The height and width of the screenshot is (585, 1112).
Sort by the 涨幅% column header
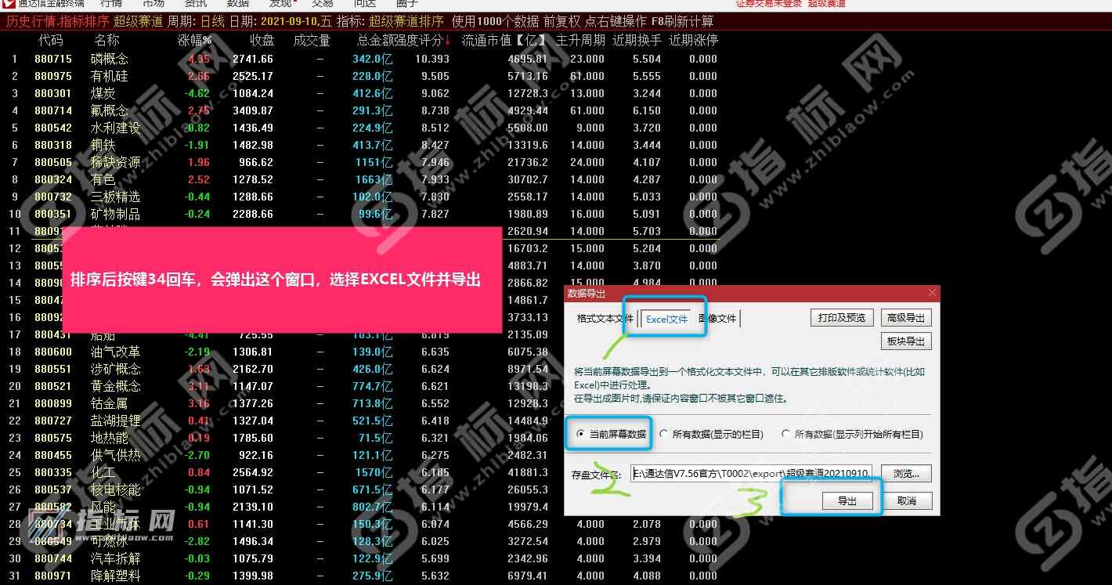[194, 41]
